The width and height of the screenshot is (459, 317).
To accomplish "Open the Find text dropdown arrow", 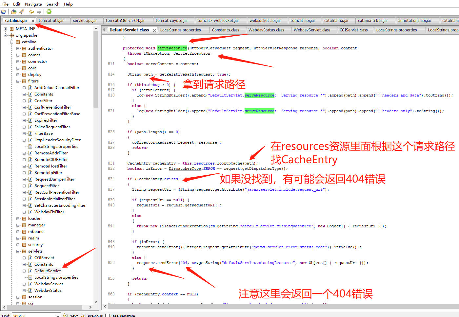I will click(58, 315).
